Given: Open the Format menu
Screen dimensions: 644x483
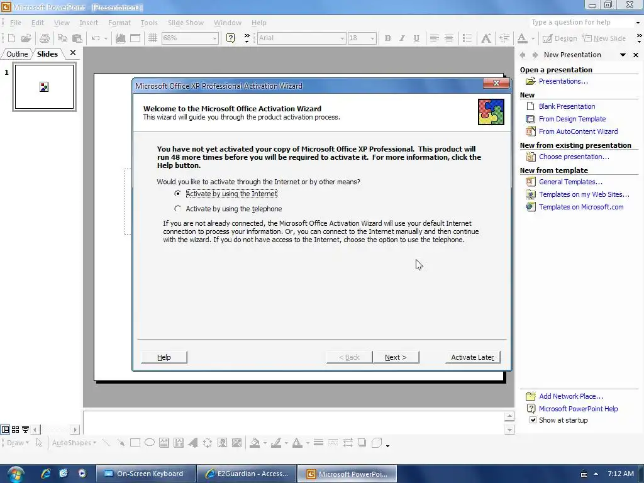Looking at the screenshot, I should (x=119, y=23).
